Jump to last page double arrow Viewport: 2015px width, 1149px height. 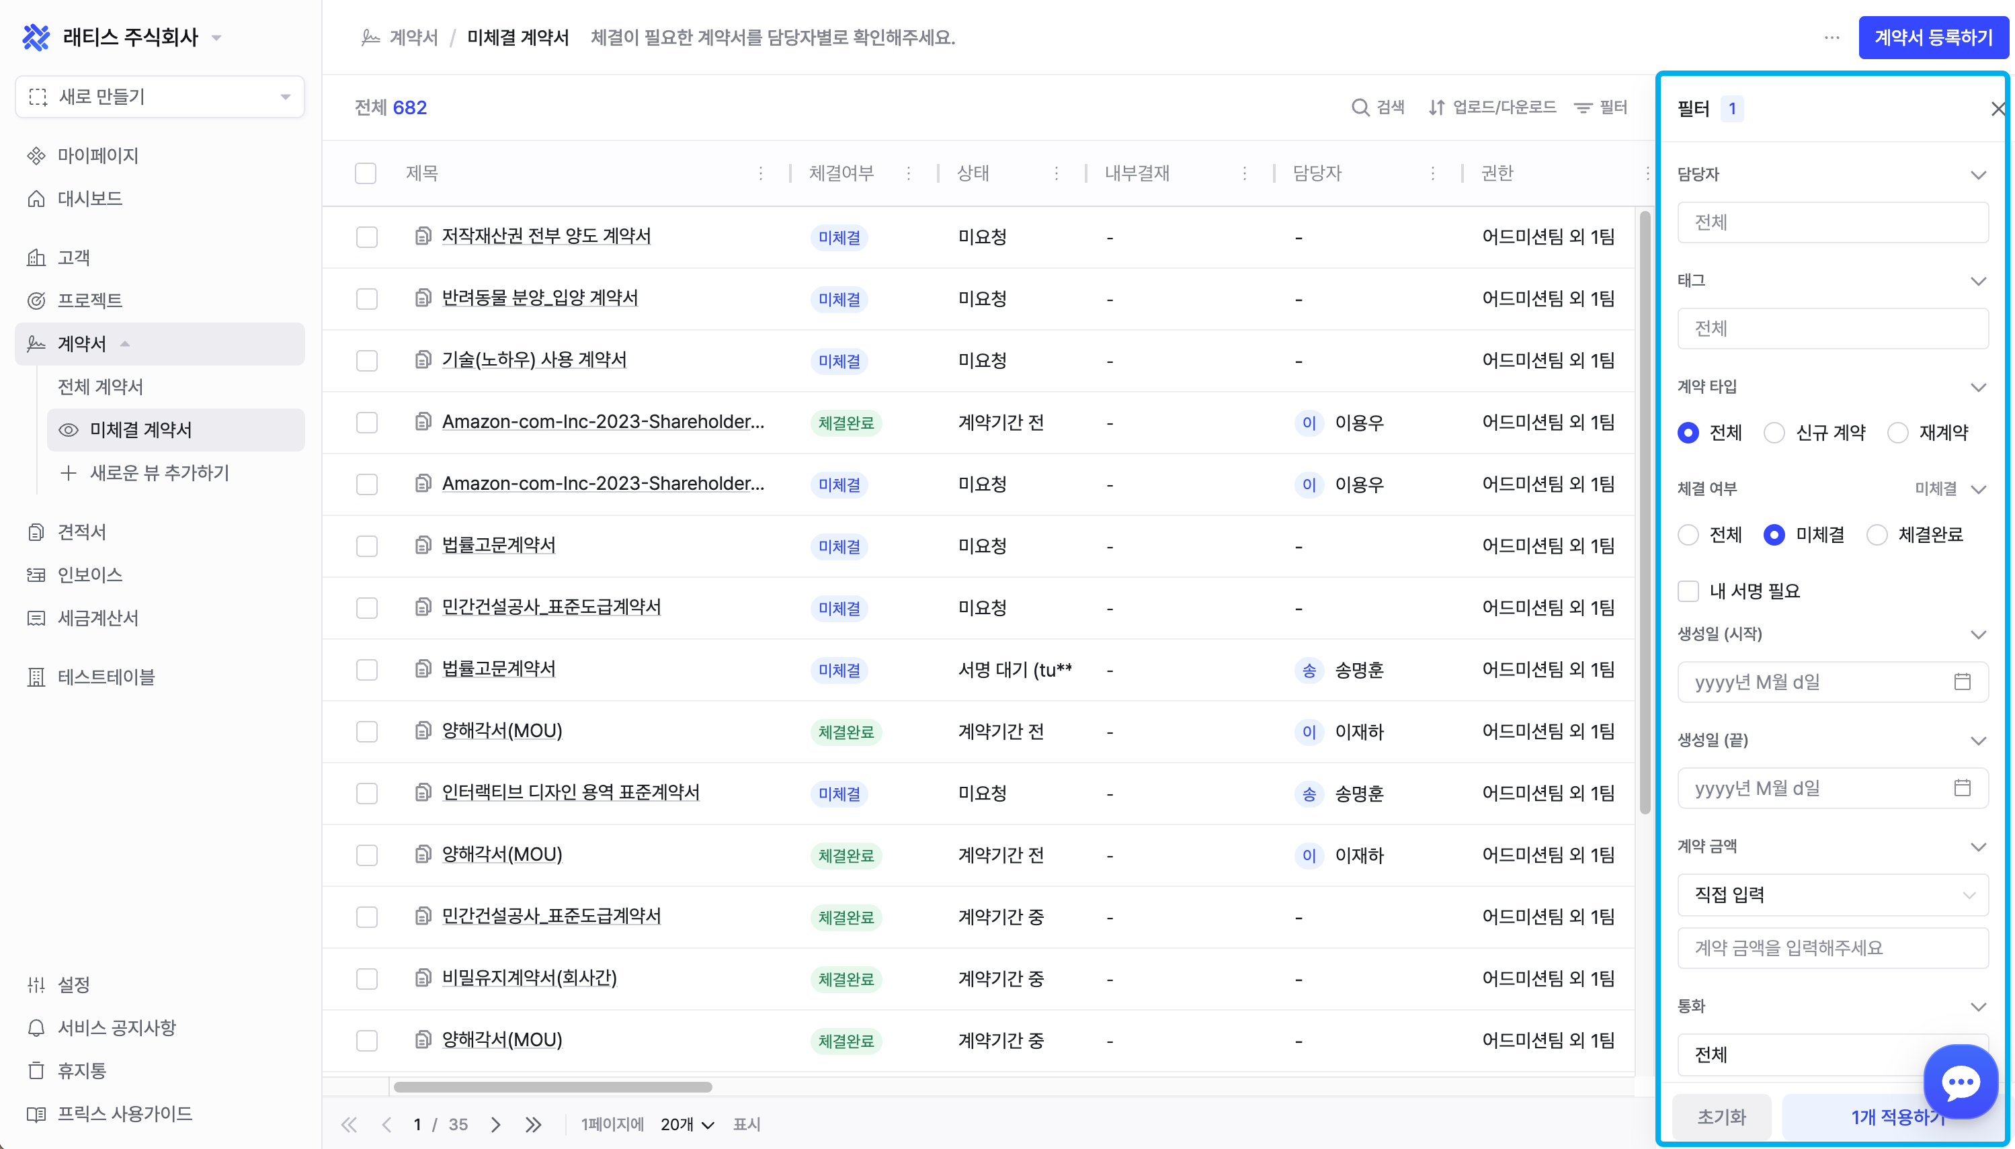tap(534, 1125)
